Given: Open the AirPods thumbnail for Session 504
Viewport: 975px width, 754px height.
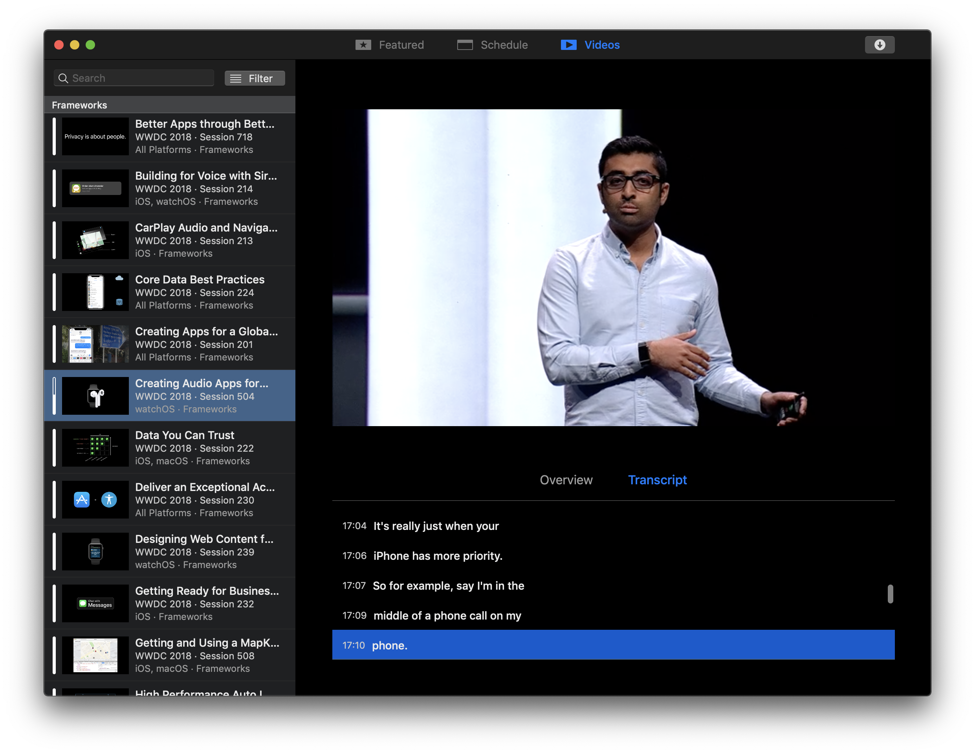Looking at the screenshot, I should [95, 396].
